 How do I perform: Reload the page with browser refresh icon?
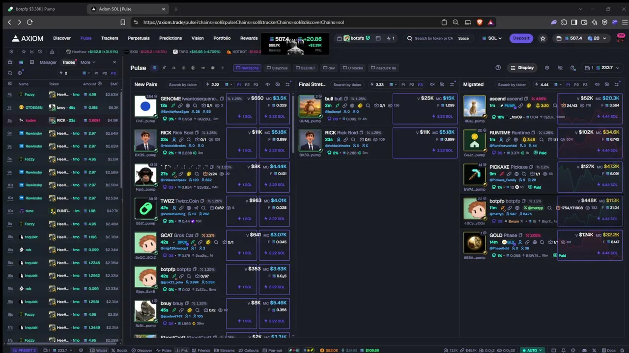pyautogui.click(x=29, y=22)
